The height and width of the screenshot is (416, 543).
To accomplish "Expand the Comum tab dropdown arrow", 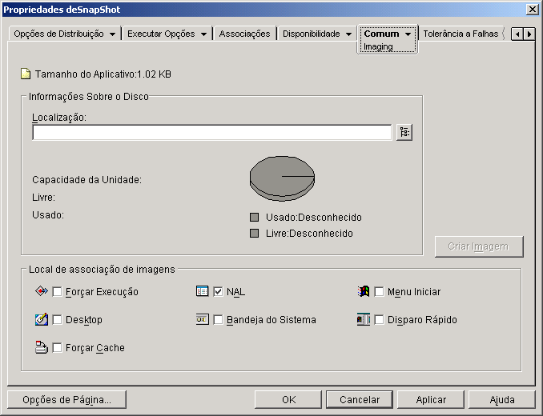I will (x=408, y=34).
